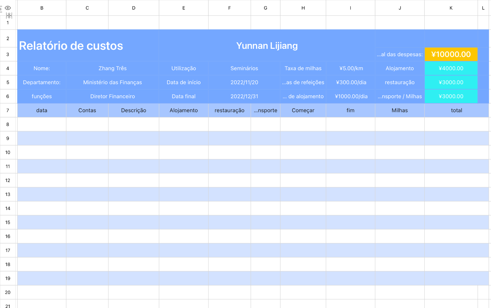Click the 'total' table header

coord(457,110)
